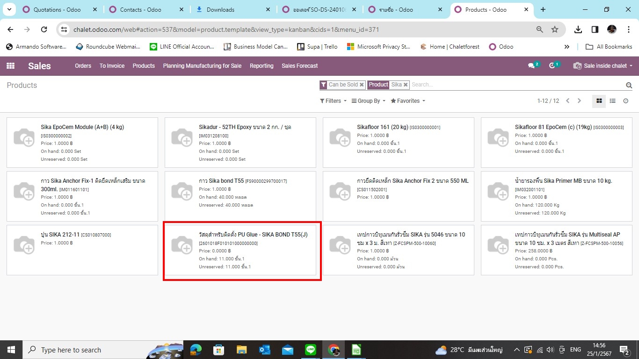The image size is (639, 359).
Task: Open the To Invoice menu
Action: click(112, 66)
